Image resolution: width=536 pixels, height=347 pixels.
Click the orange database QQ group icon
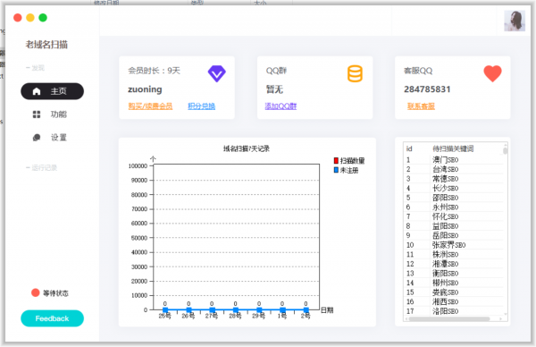click(x=355, y=73)
